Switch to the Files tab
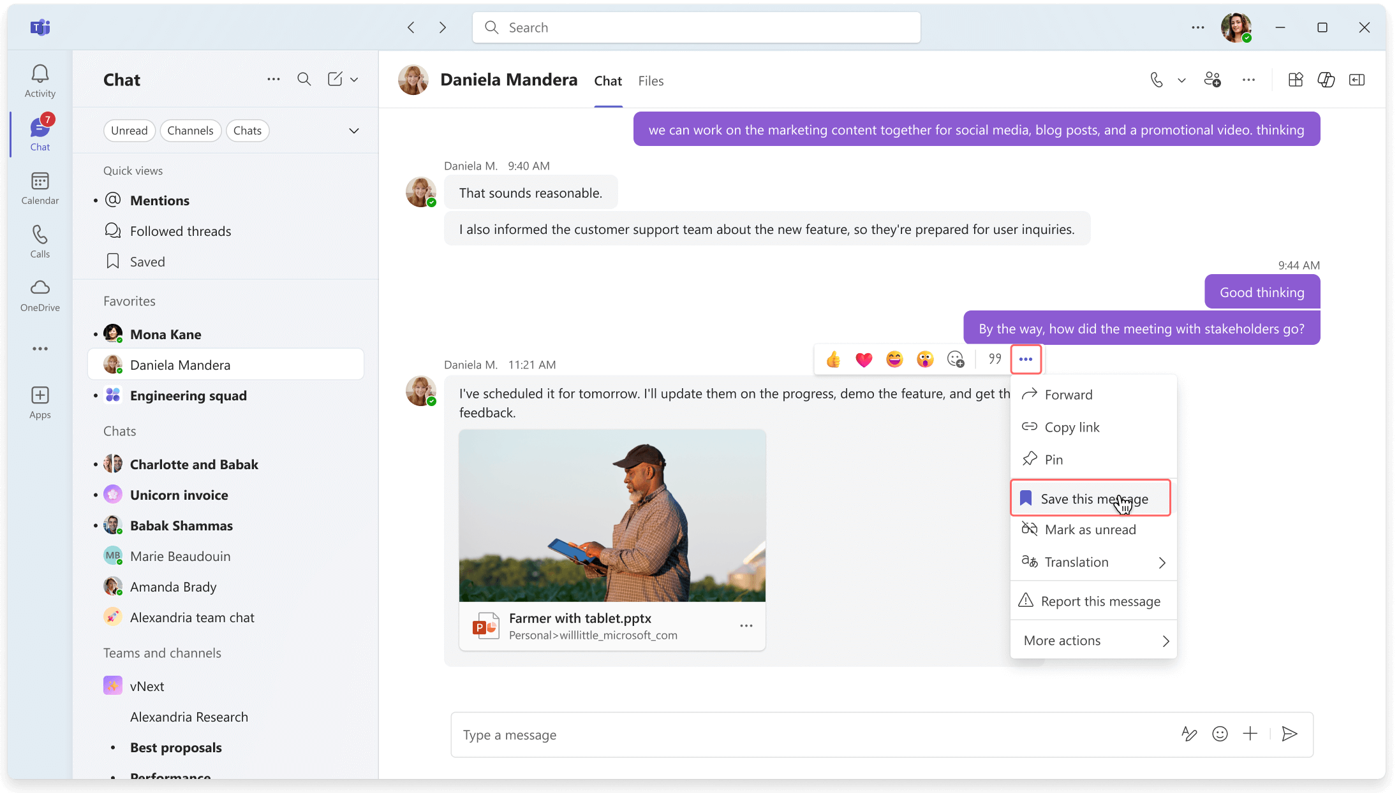The image size is (1399, 793). click(651, 81)
